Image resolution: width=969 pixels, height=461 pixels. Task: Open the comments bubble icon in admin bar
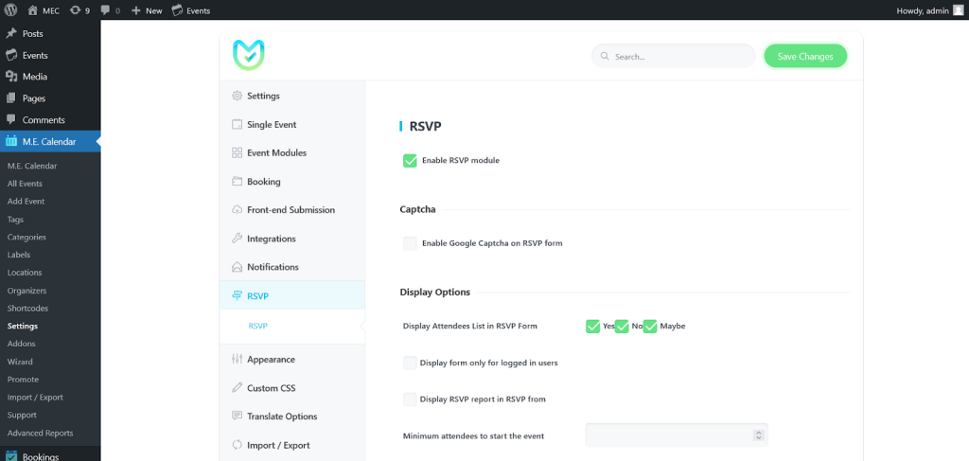[x=105, y=9]
